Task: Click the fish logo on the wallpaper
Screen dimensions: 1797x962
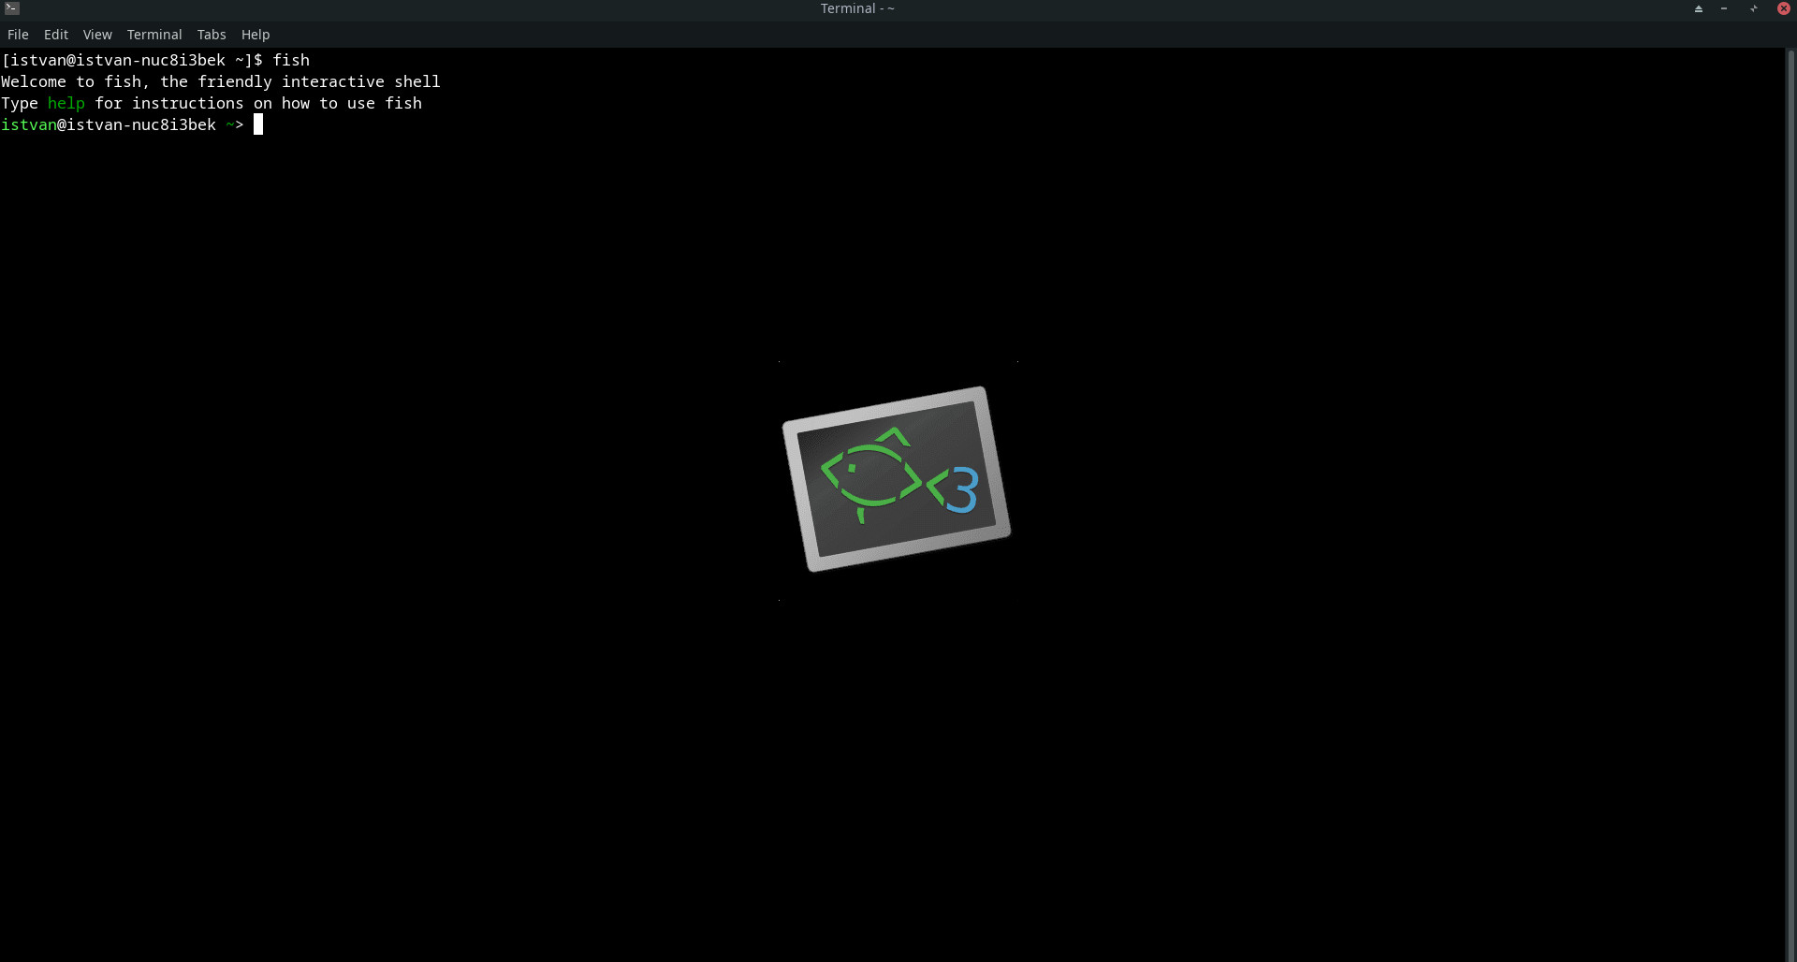Action: [894, 479]
